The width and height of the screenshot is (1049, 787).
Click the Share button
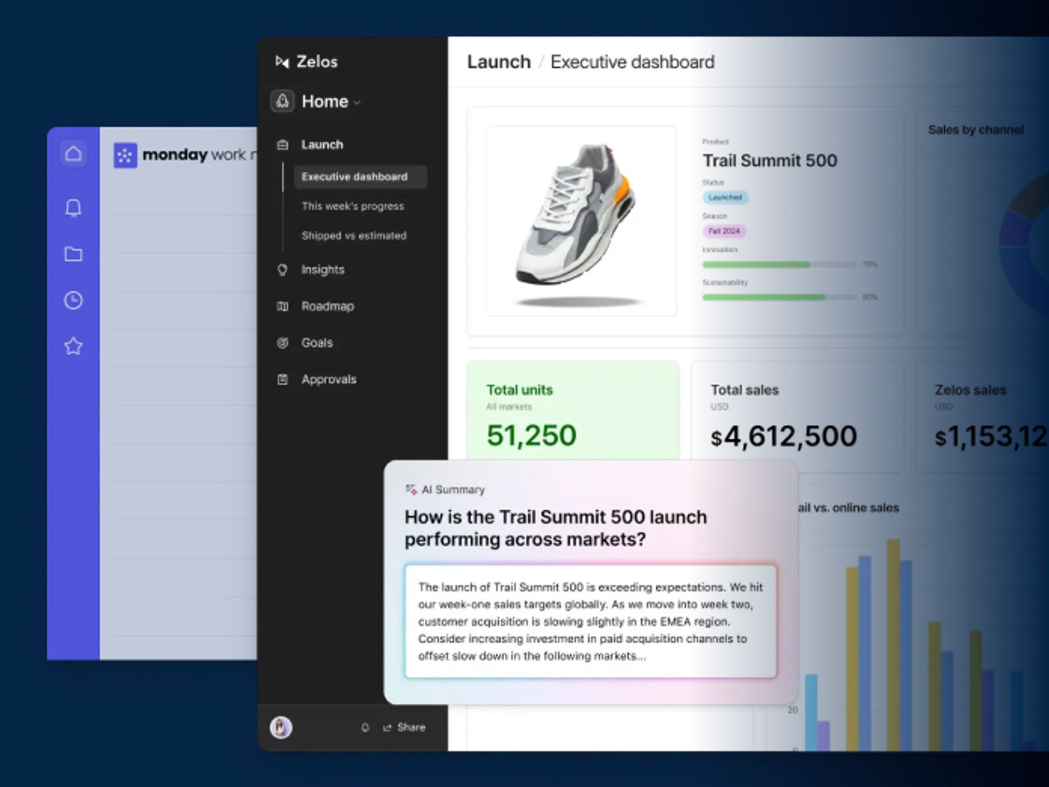coord(405,727)
